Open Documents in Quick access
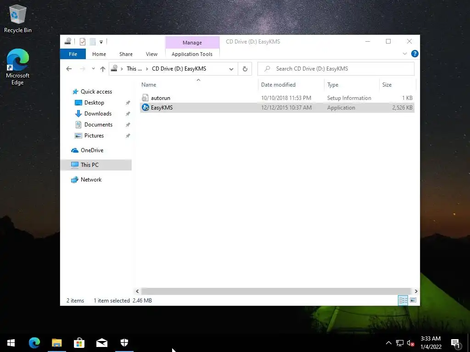The width and height of the screenshot is (470, 352). [98, 125]
